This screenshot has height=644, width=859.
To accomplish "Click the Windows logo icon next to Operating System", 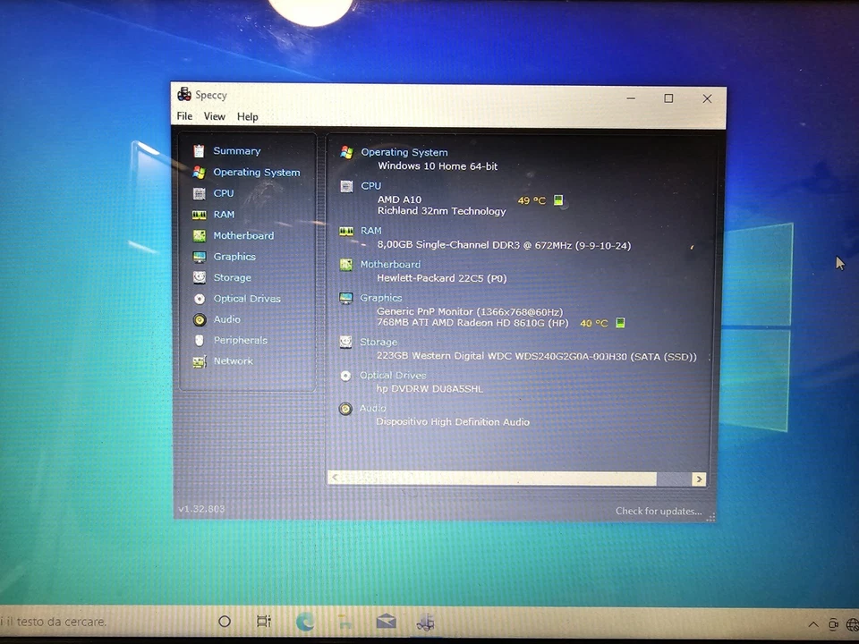I will 346,152.
